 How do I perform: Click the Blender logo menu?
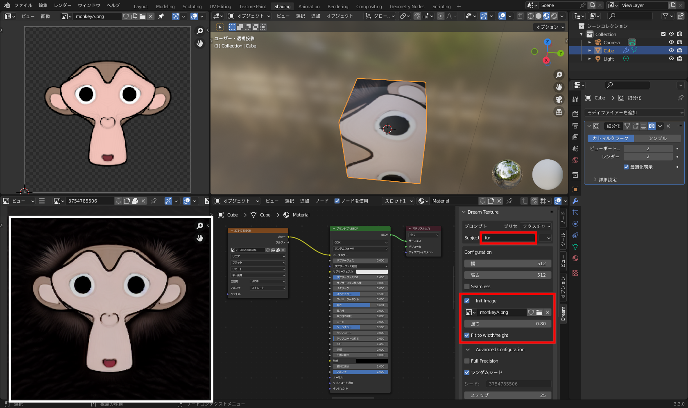point(7,5)
